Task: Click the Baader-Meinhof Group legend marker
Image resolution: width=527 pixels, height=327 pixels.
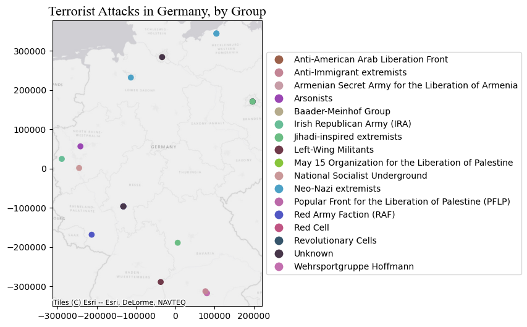Action: [x=279, y=111]
